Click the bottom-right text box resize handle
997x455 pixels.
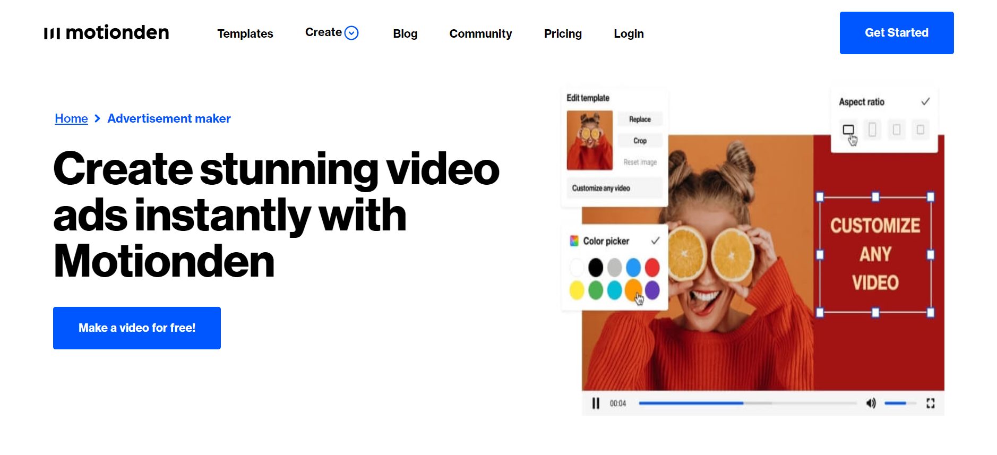[x=931, y=313]
